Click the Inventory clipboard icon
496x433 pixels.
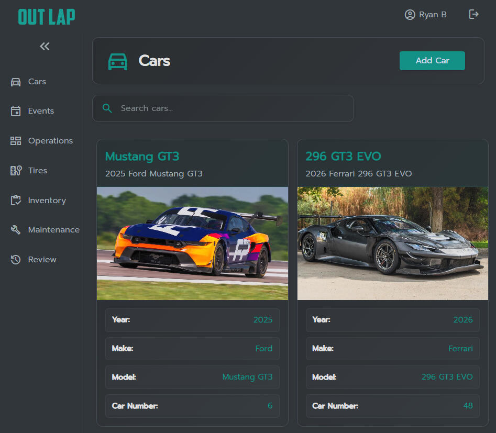(16, 201)
